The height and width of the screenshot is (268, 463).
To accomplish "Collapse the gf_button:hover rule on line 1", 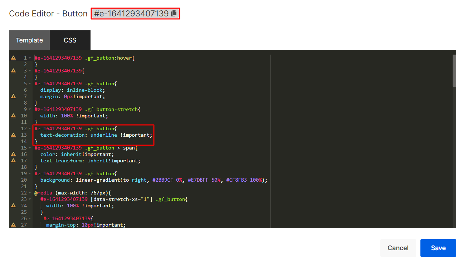I will pyautogui.click(x=29, y=57).
